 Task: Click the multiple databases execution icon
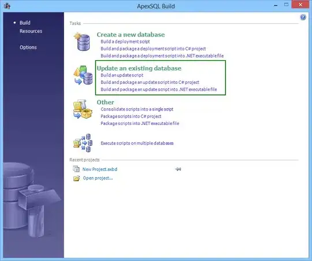(x=83, y=143)
